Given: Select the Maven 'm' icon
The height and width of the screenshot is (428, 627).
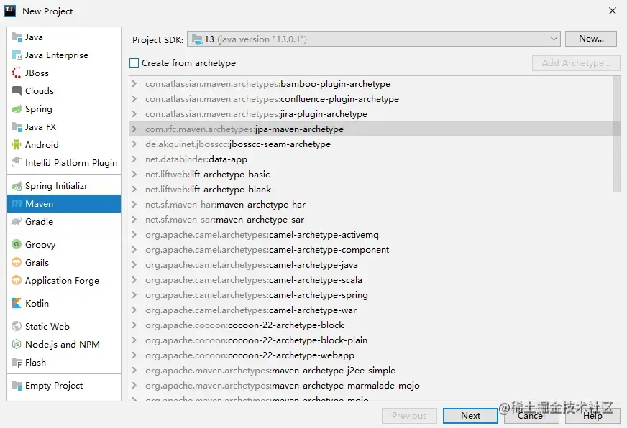Looking at the screenshot, I should (17, 204).
